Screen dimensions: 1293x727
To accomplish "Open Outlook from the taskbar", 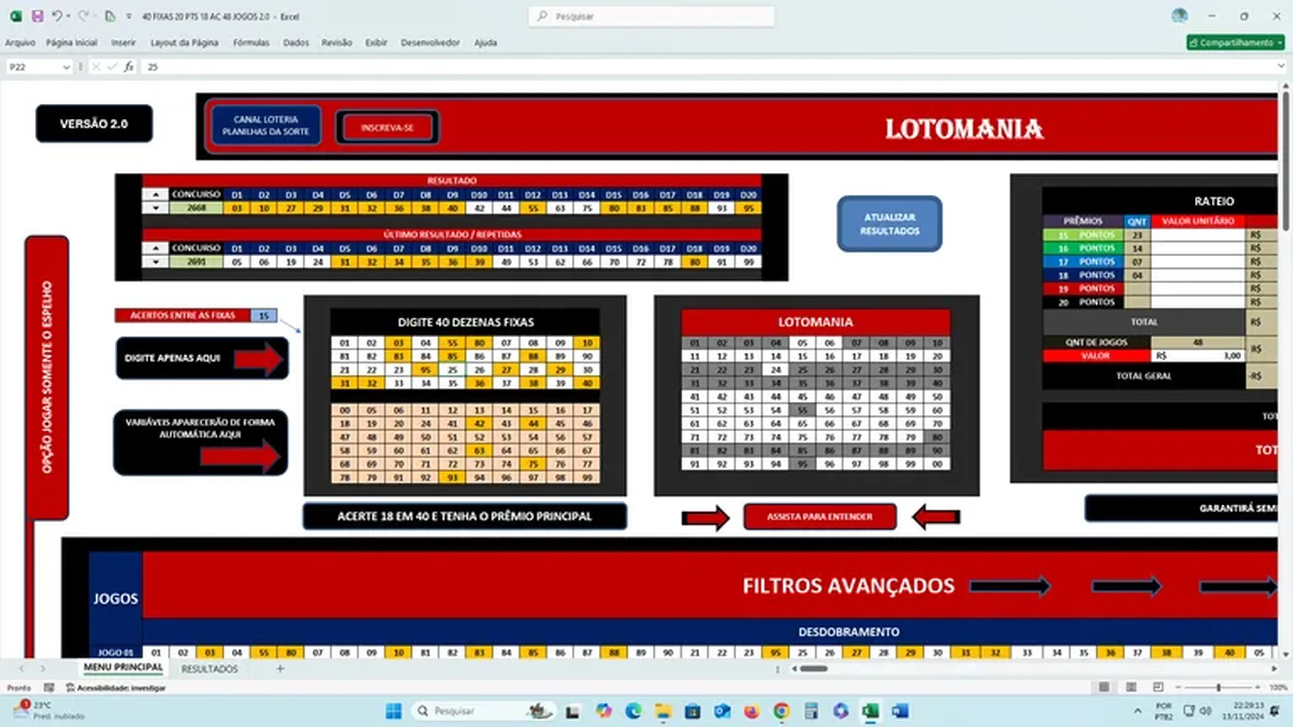I will 722,711.
